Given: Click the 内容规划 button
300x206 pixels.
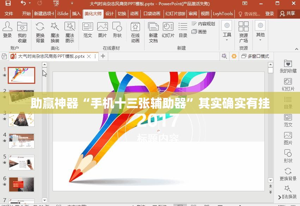Looking at the screenshot, I should (203, 24).
